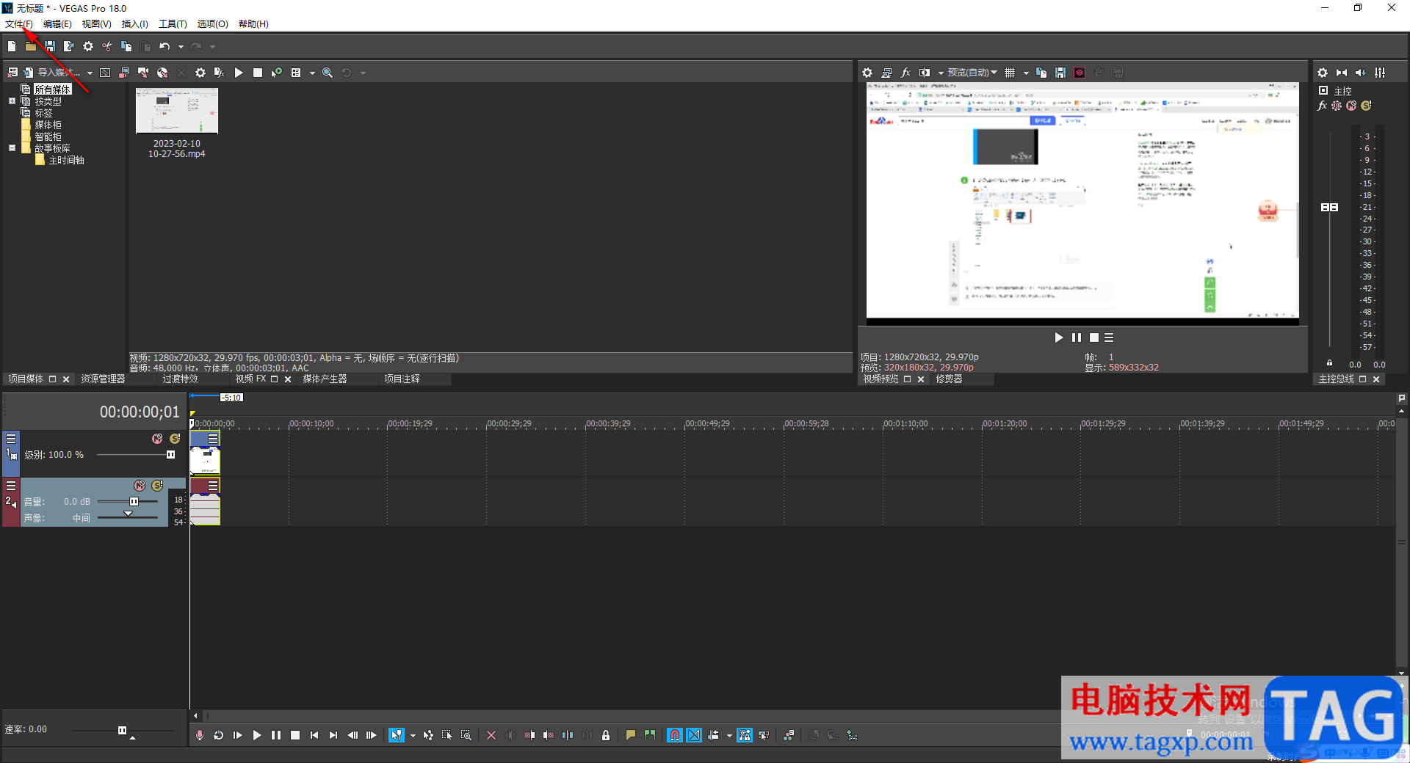Open the import media dropdown arrow
Image resolution: width=1410 pixels, height=763 pixels.
[x=90, y=73]
